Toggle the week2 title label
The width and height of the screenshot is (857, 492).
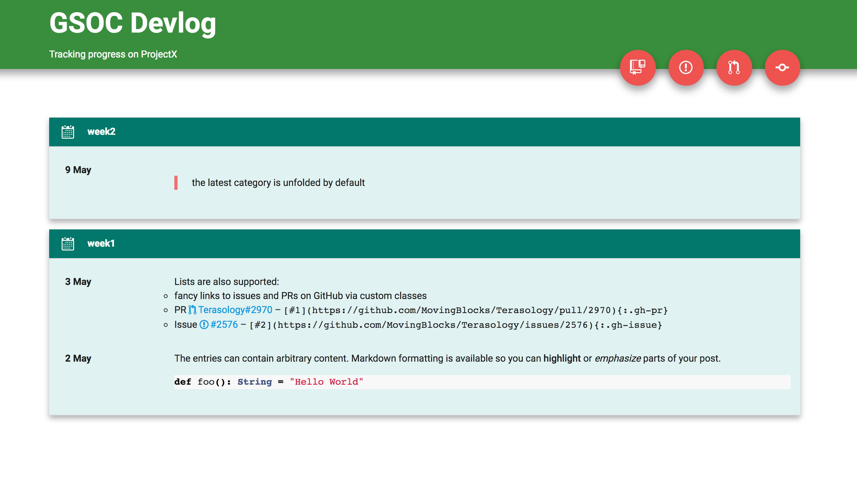[101, 131]
